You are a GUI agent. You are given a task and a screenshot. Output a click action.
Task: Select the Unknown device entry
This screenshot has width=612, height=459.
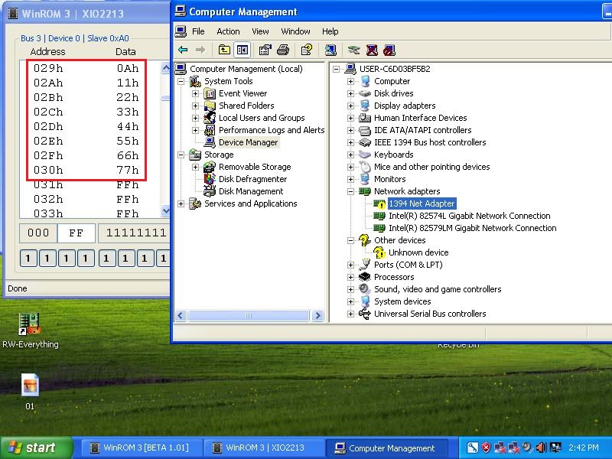[x=418, y=253]
